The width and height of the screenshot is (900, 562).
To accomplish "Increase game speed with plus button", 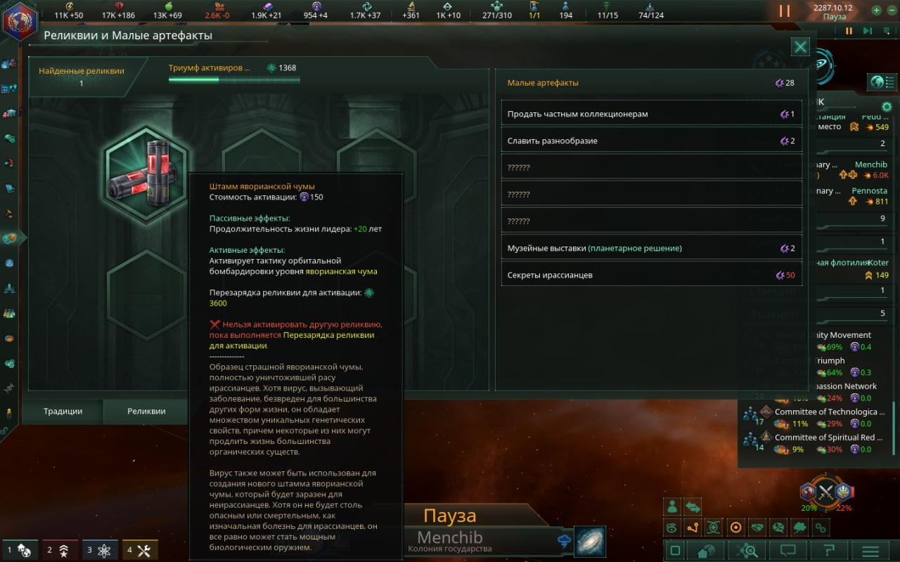I will point(876,11).
